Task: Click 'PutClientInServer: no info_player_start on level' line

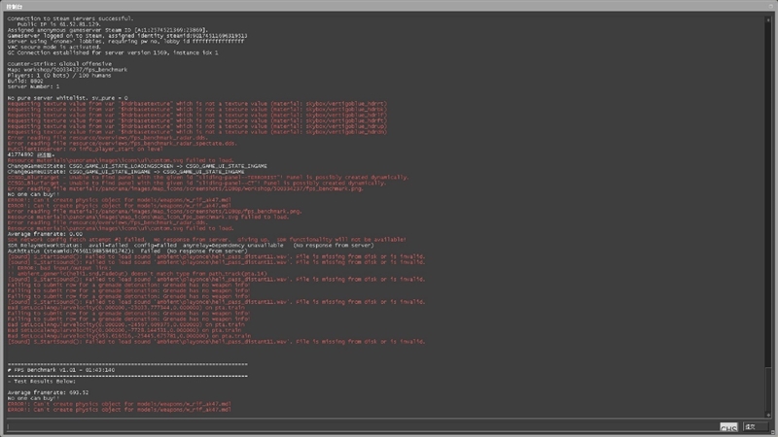Action: pyautogui.click(x=85, y=149)
